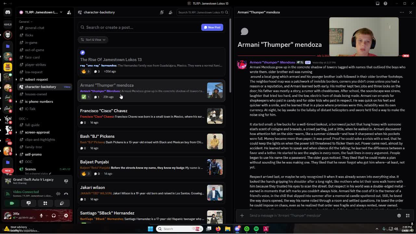416x234 pixels.
Task: Open the houses-owned channel
Action: coord(45,94)
